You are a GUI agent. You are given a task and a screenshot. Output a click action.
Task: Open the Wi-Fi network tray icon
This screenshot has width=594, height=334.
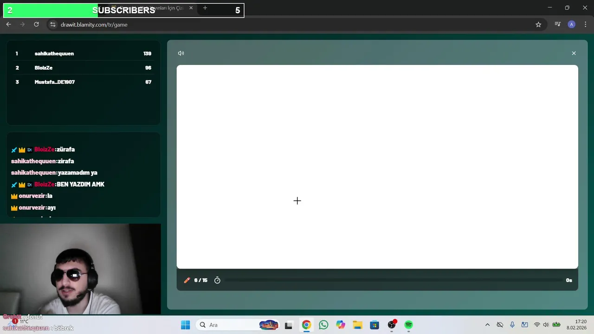pyautogui.click(x=537, y=325)
